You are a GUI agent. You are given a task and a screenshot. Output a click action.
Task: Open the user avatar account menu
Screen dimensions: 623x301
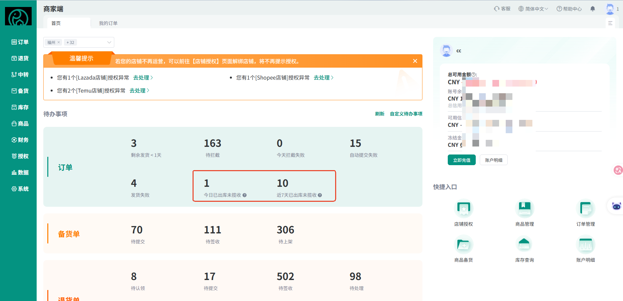point(610,9)
